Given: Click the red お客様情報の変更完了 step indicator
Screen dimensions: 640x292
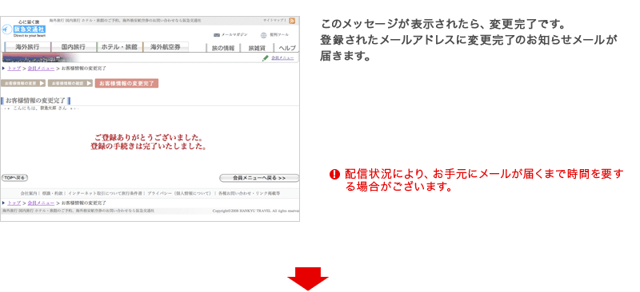Looking at the screenshot, I should click(x=126, y=83).
